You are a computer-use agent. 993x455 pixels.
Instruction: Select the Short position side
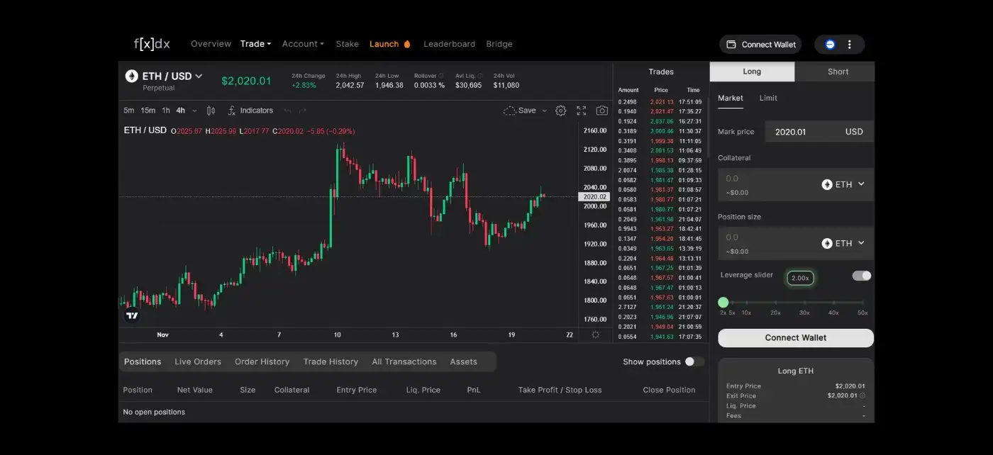click(x=838, y=72)
